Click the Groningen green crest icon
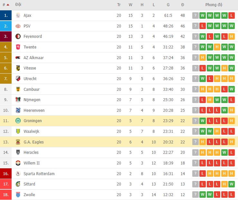The width and height of the screenshot is (238, 200). (18, 121)
